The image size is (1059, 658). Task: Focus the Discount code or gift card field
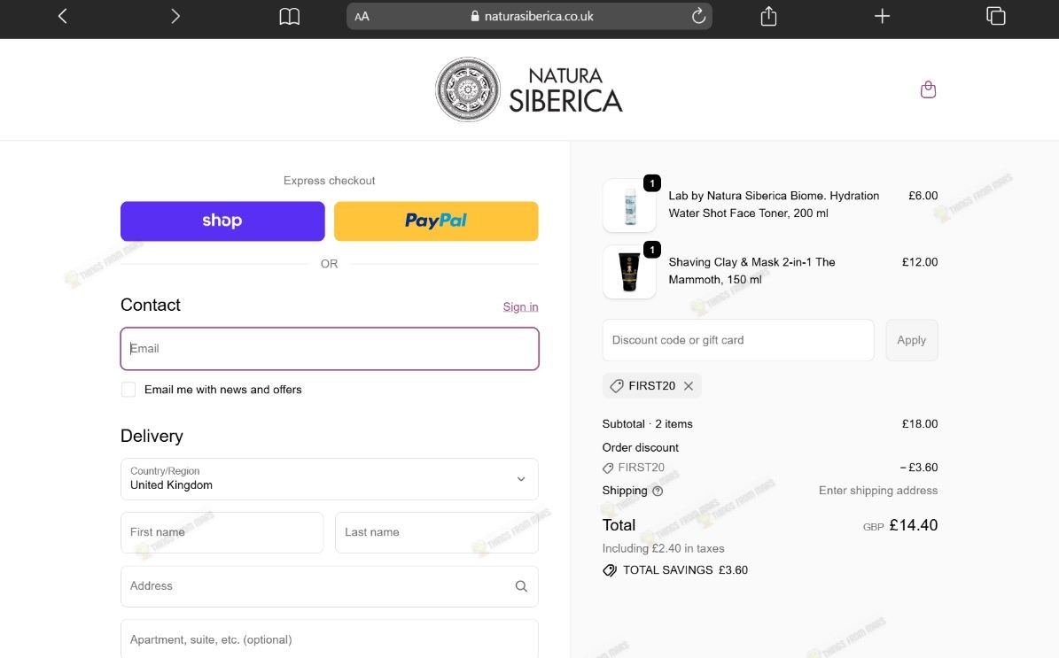tap(738, 340)
